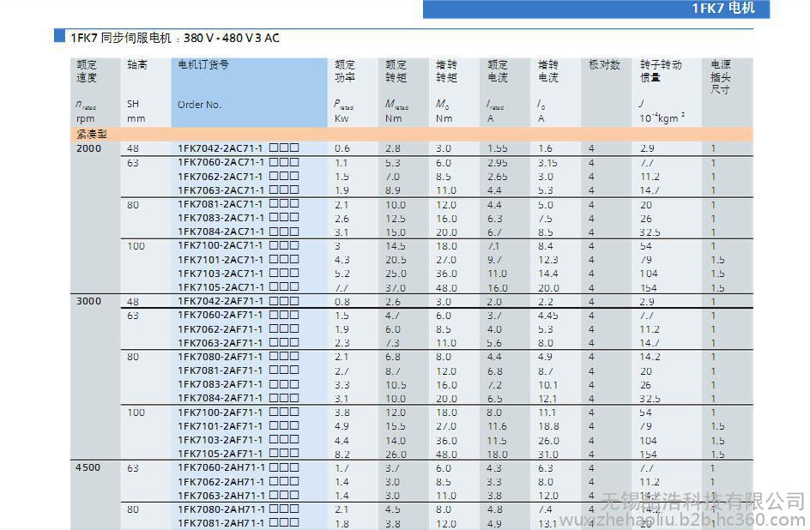Select stall current '18.8' in the 1FK7101-2AF71-1 row
Viewport: 810px width, 530px height.
point(548,427)
